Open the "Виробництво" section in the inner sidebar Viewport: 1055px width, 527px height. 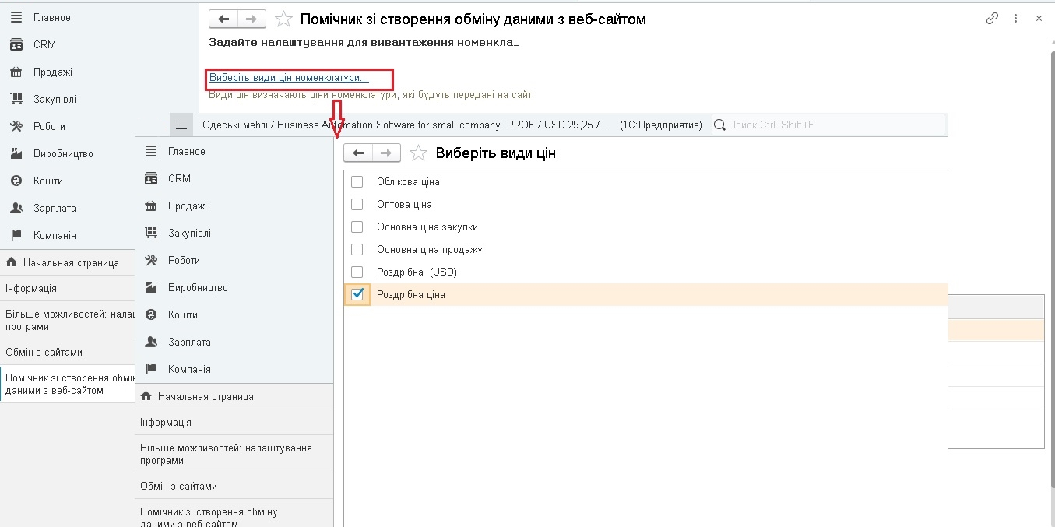pos(198,287)
